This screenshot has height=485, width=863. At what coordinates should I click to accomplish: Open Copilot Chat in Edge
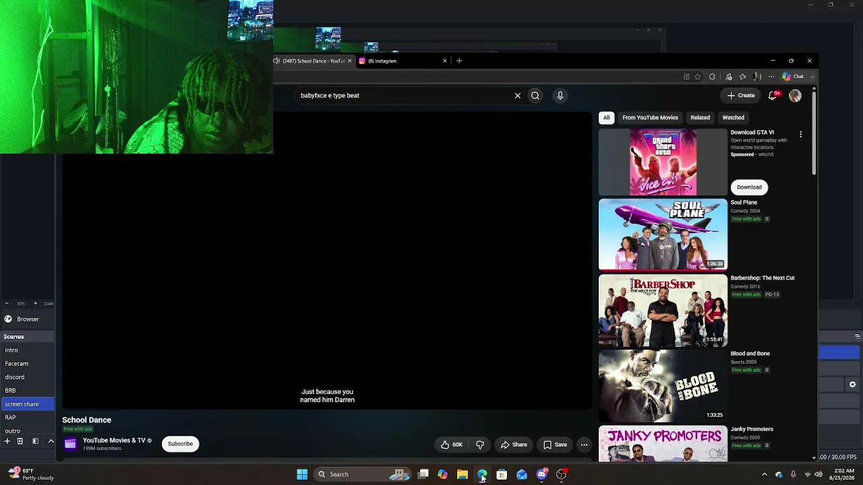(794, 77)
